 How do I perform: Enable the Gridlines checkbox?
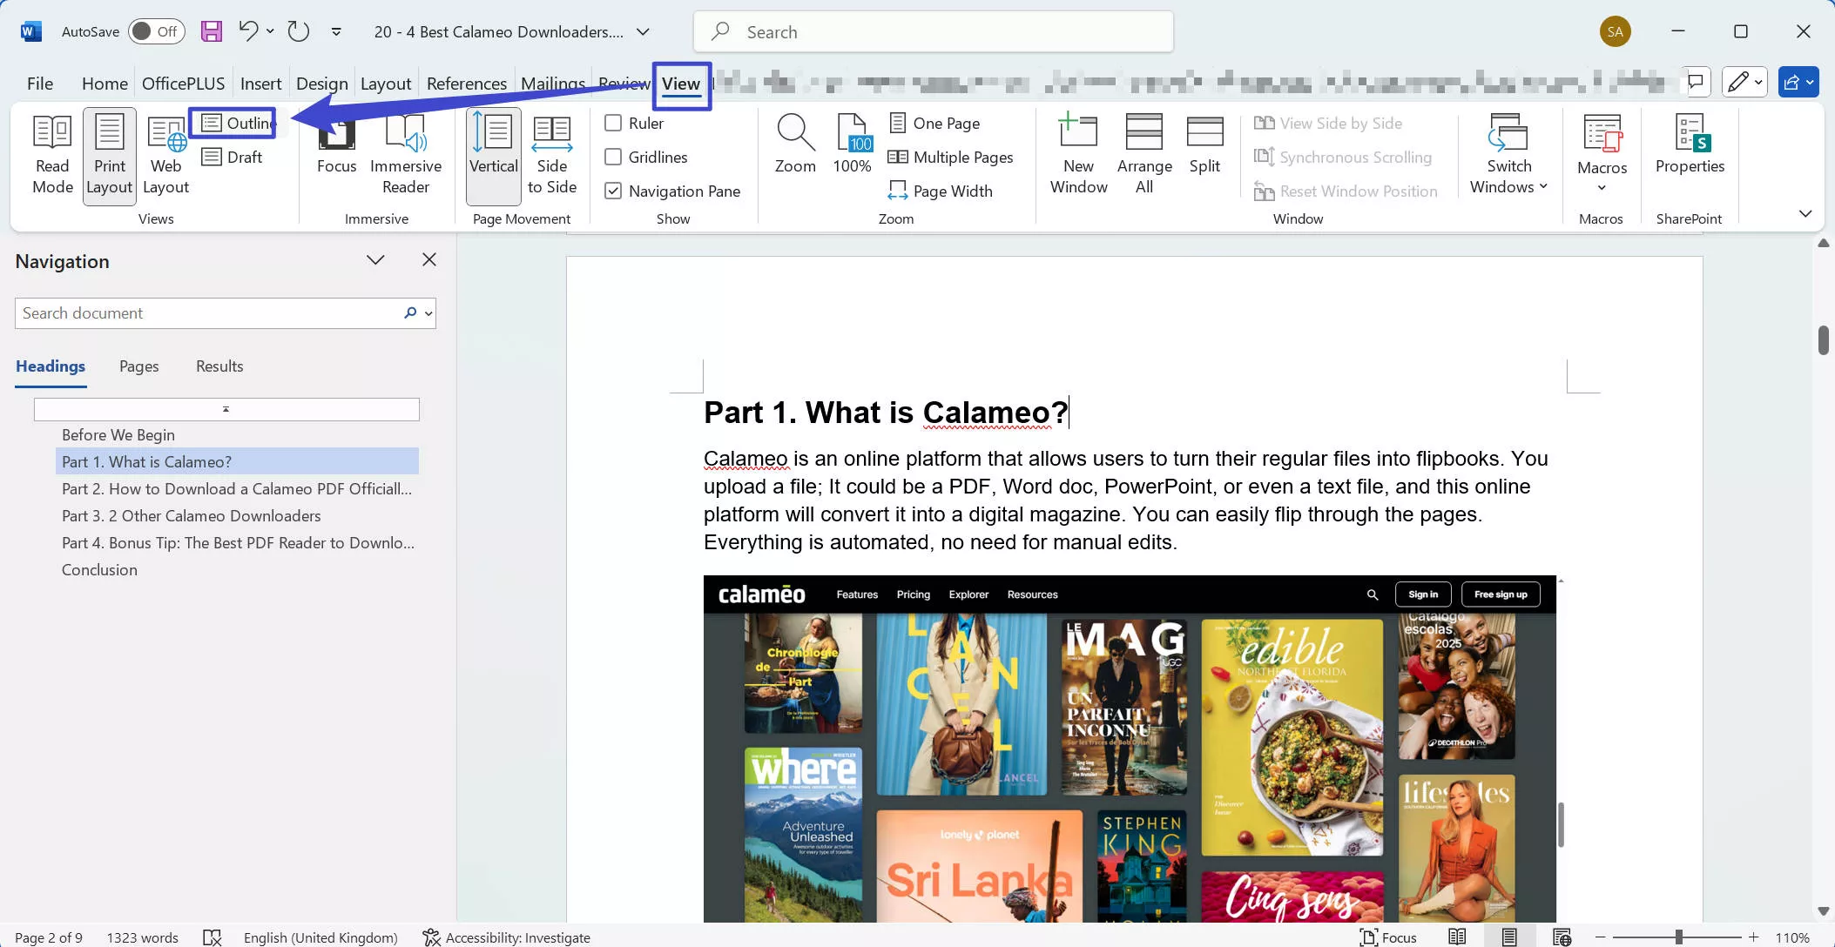pyautogui.click(x=613, y=158)
